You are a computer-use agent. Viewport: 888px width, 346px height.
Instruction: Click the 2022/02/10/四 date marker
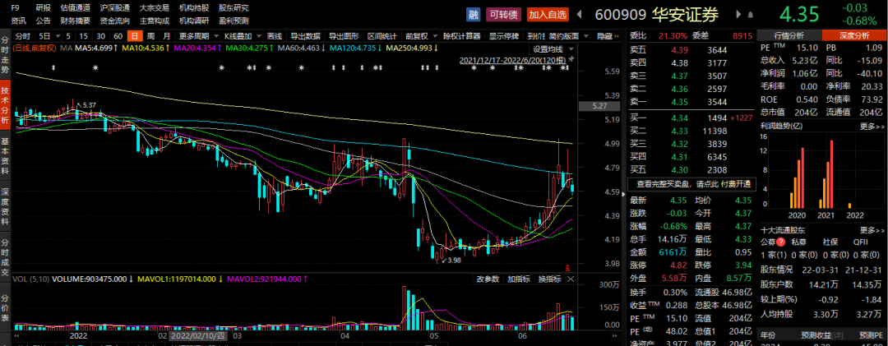coord(197,335)
